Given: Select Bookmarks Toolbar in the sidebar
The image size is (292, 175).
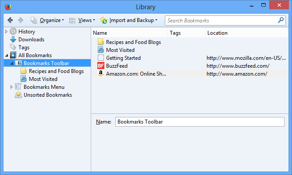Looking at the screenshot, I should 46,63.
